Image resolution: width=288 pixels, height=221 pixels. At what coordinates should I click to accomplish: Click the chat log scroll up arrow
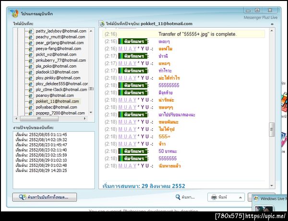click(272, 31)
